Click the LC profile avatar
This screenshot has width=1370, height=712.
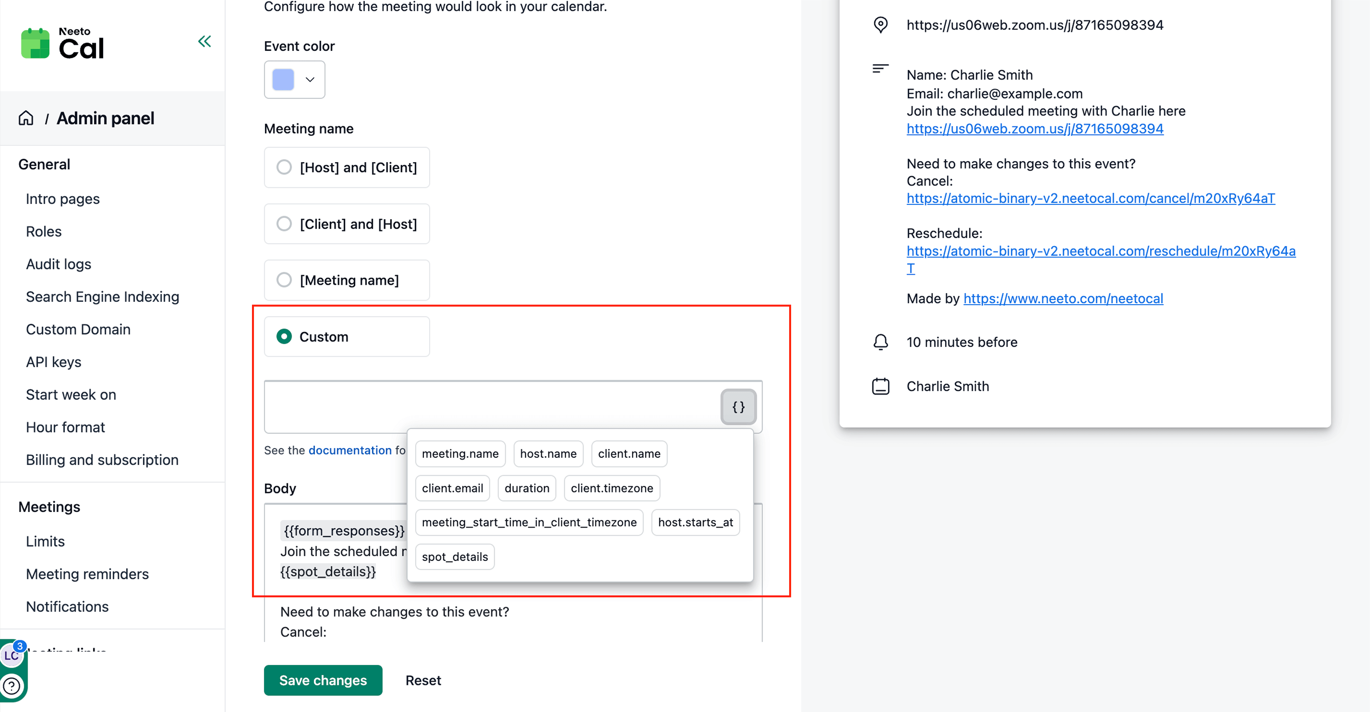click(10, 655)
